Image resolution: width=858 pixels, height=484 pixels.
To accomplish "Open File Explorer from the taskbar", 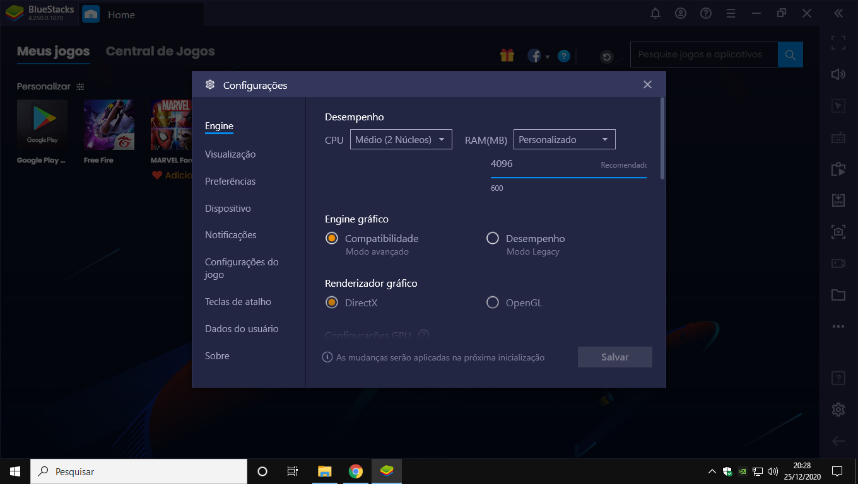I will coord(325,471).
